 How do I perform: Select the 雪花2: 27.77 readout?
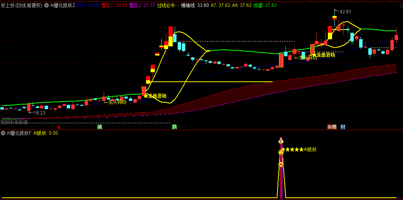tap(142, 5)
